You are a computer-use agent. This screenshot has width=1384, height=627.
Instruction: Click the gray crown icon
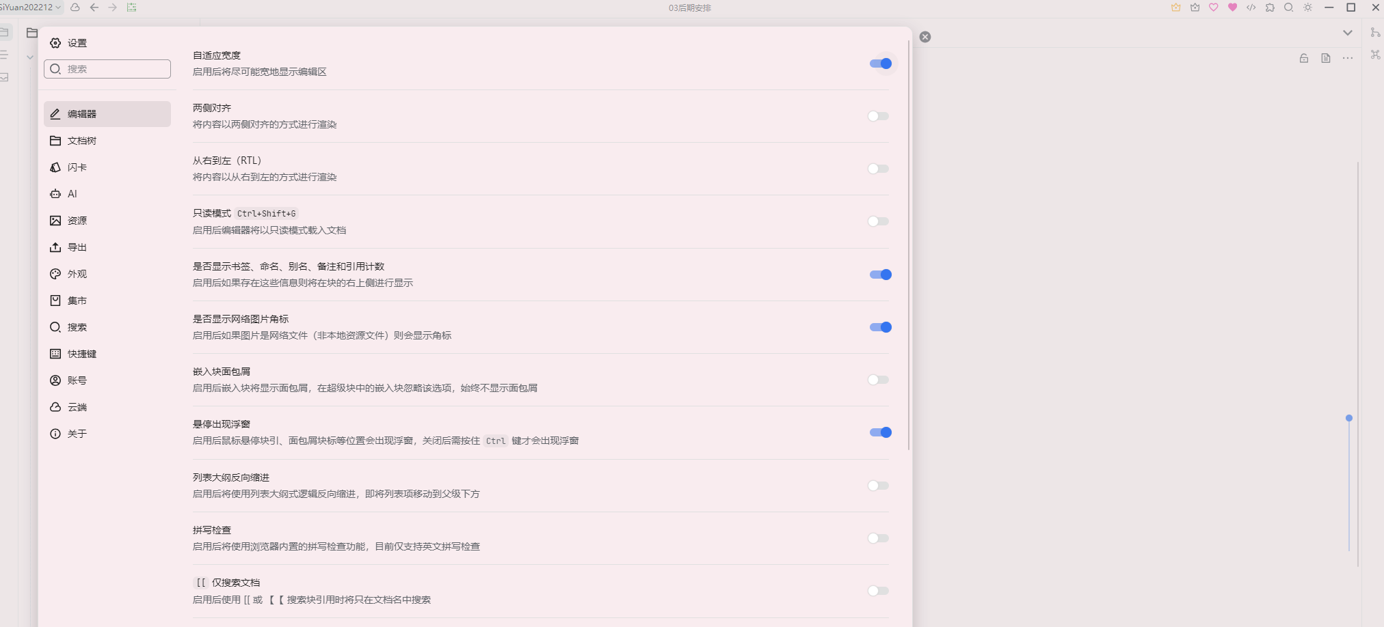point(1195,8)
